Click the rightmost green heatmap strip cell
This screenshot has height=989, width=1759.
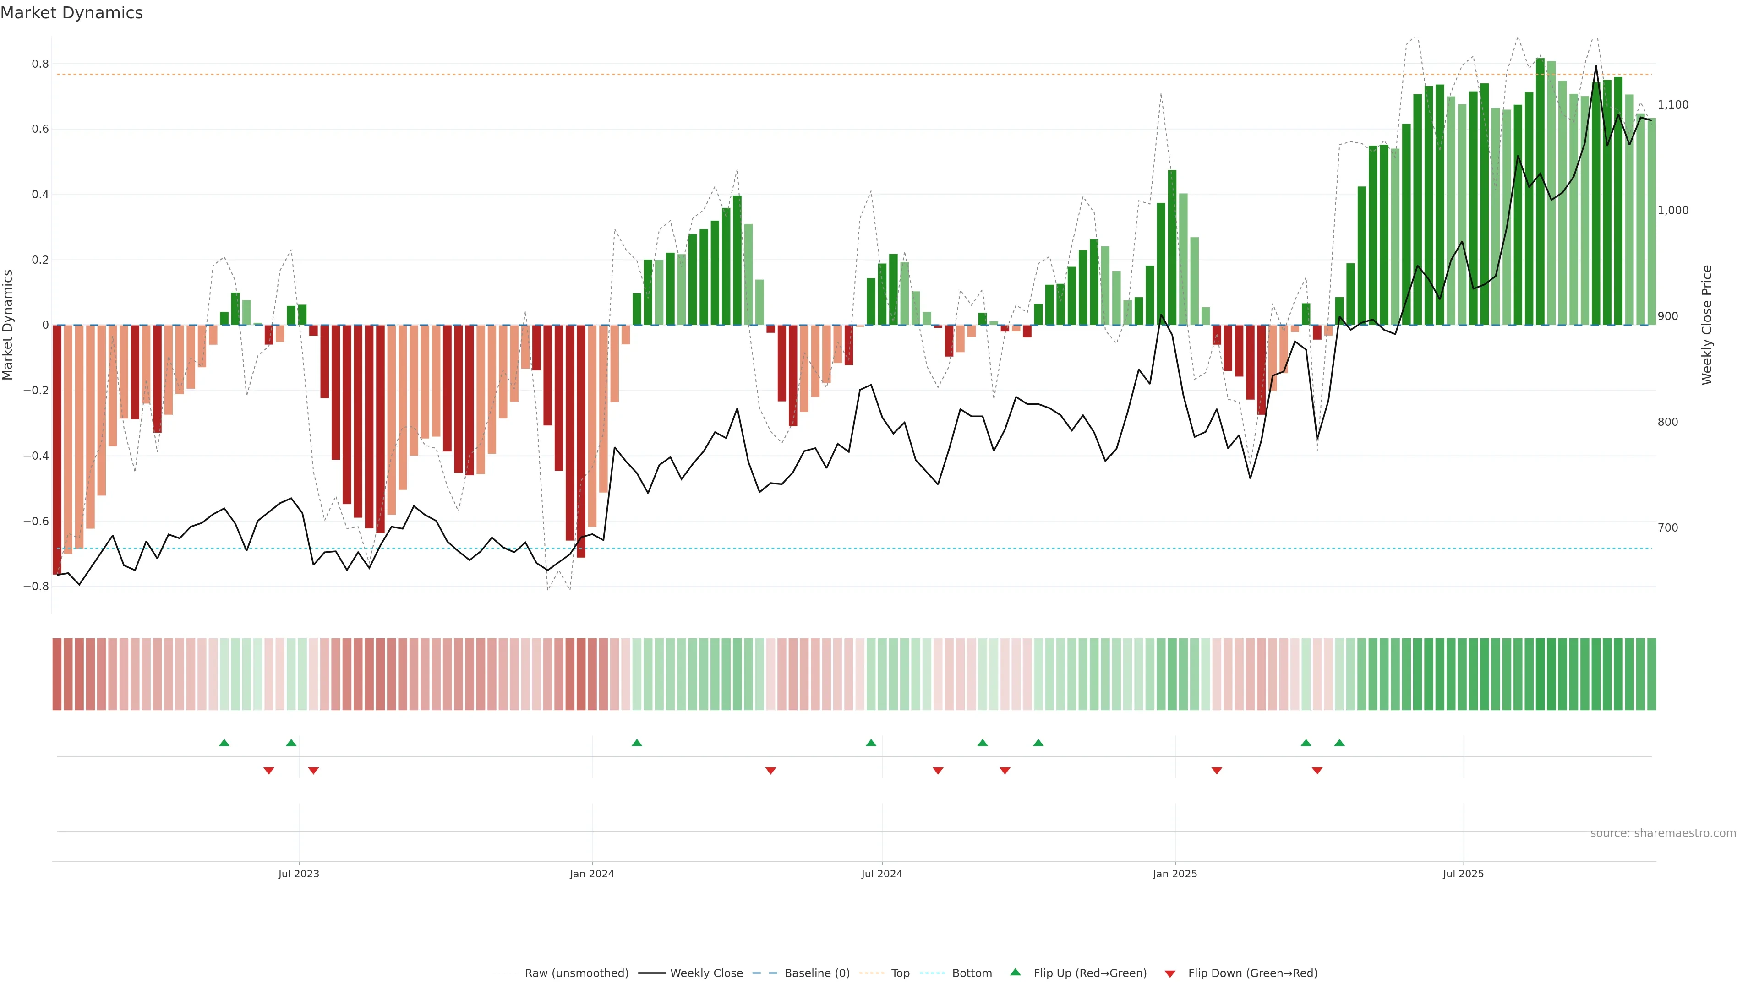1651,674
